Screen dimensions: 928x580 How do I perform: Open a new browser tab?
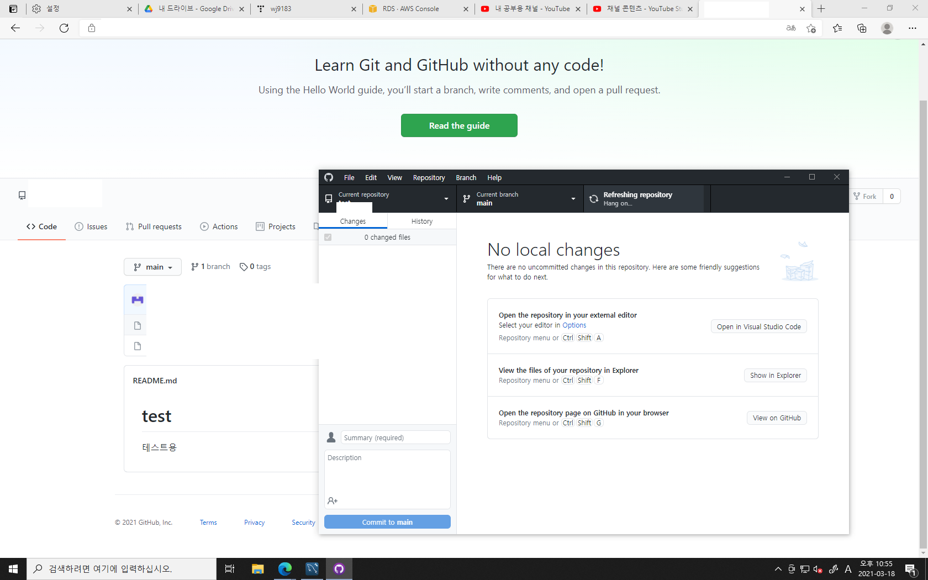tap(821, 9)
